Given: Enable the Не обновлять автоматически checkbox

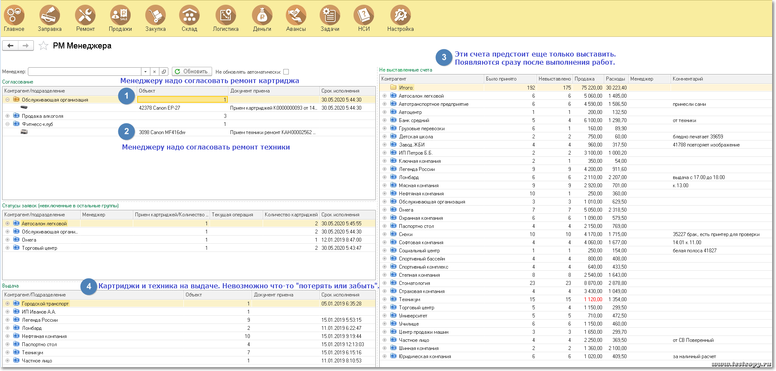Looking at the screenshot, I should click(286, 72).
